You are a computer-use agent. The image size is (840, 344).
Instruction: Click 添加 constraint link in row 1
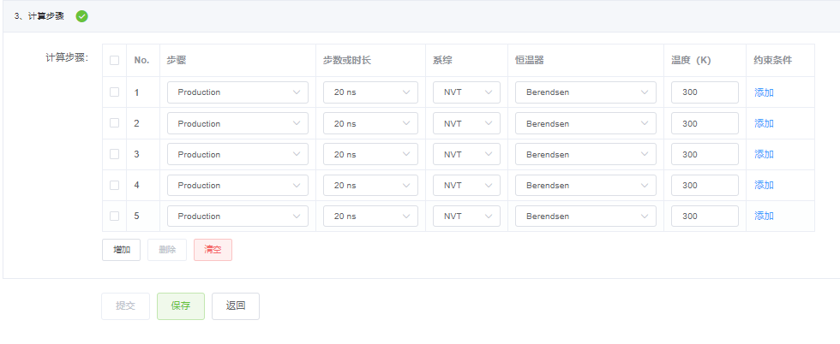coord(764,92)
